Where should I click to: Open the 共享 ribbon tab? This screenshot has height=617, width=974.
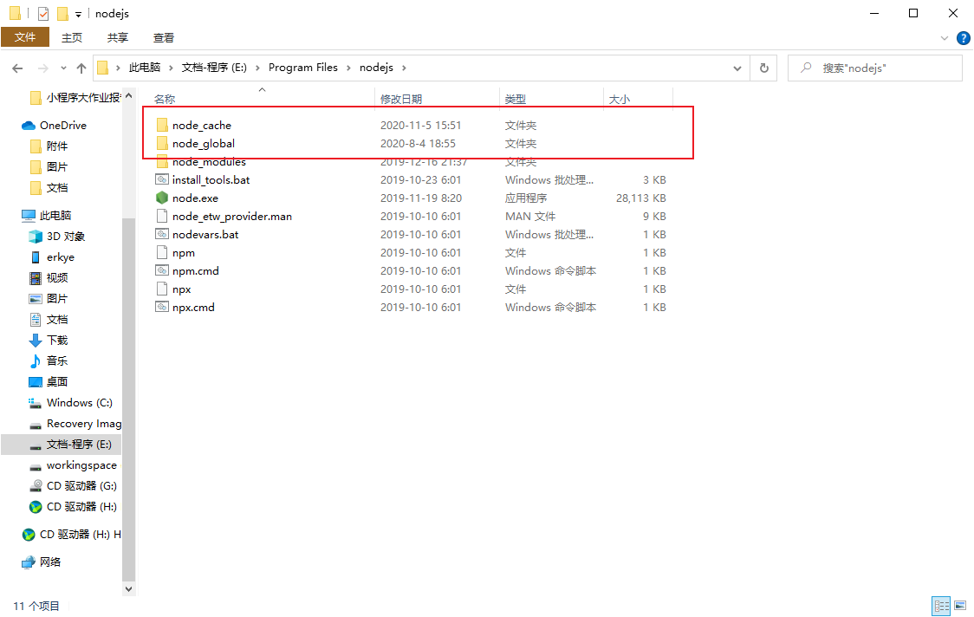coord(117,38)
